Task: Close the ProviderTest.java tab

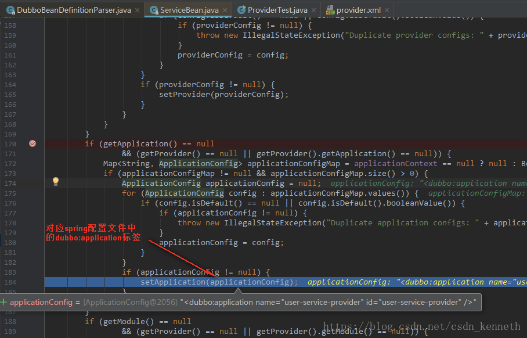Action: click(313, 10)
